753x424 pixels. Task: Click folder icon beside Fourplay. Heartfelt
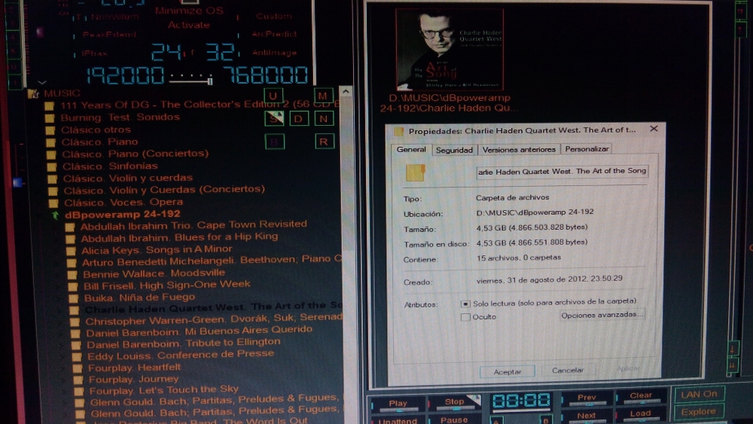click(78, 368)
